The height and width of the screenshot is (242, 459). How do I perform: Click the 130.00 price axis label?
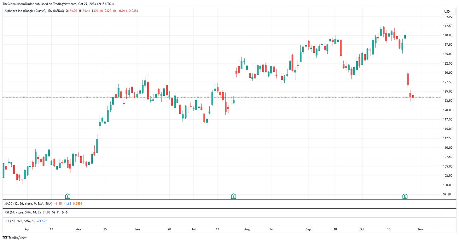[x=448, y=73]
